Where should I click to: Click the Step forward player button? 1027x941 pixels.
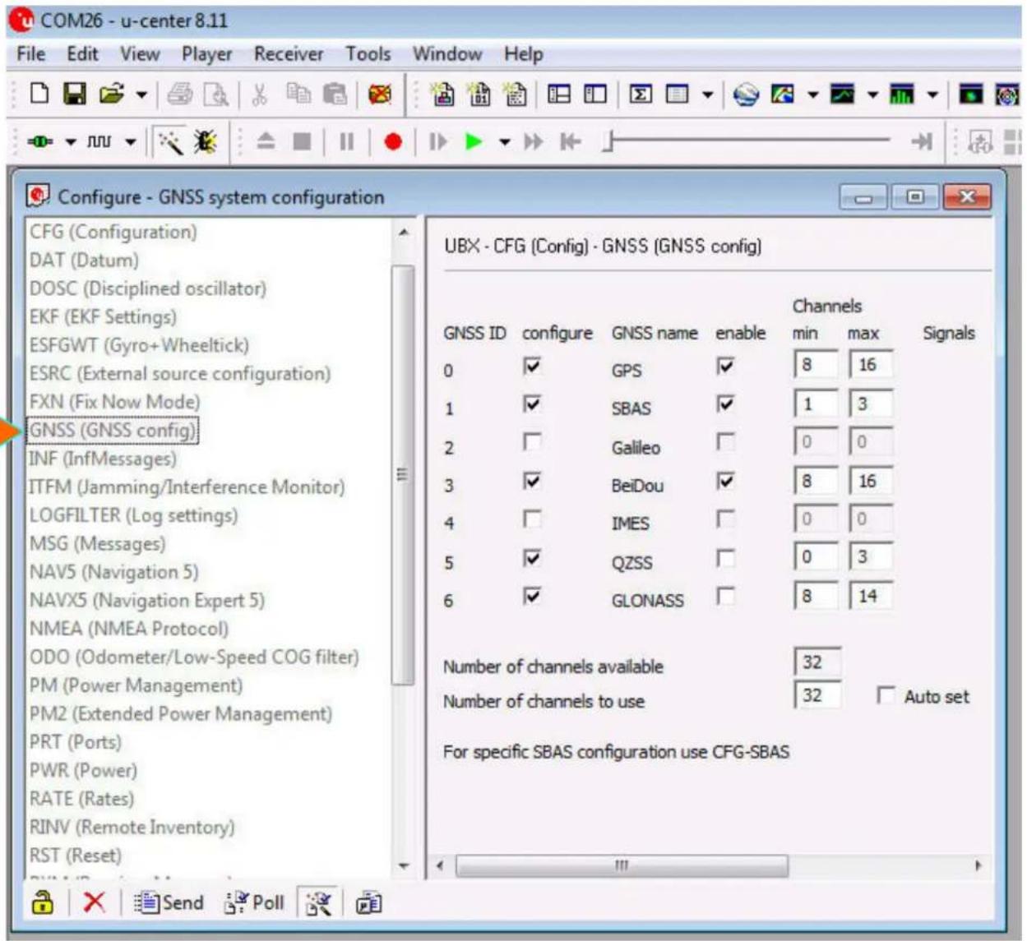click(x=438, y=141)
